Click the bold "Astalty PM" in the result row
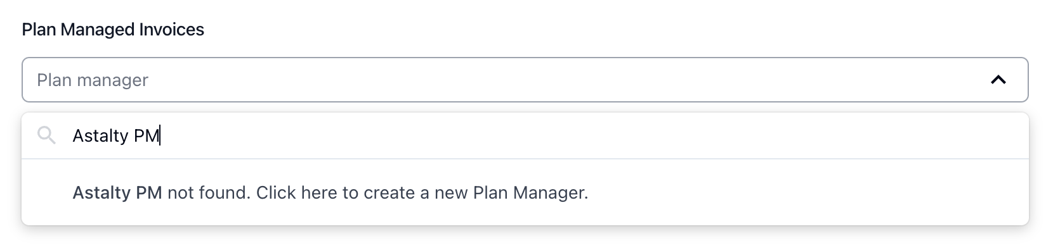 point(117,192)
